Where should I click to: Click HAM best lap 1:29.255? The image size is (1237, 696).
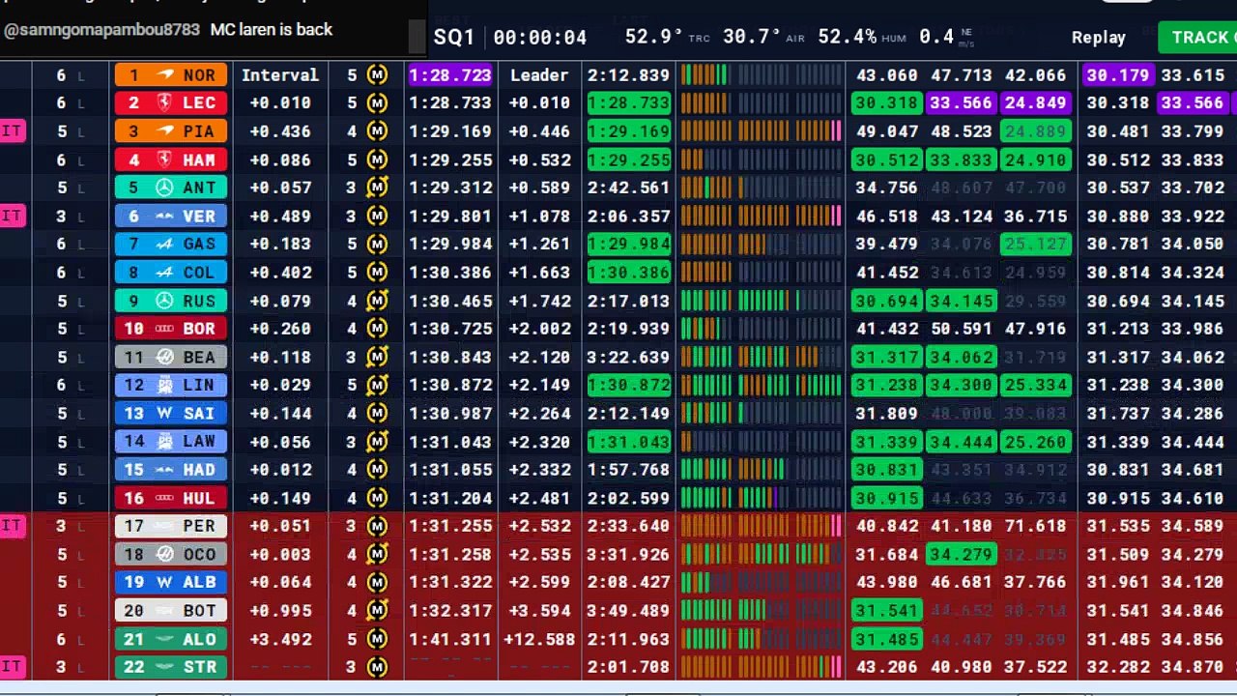point(450,159)
